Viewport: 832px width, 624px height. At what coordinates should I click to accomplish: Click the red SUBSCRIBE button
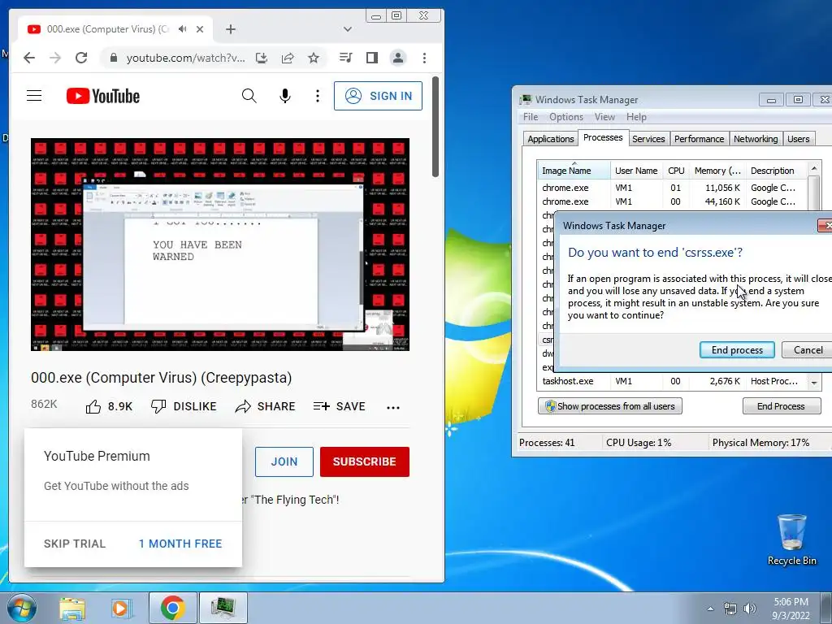365,461
